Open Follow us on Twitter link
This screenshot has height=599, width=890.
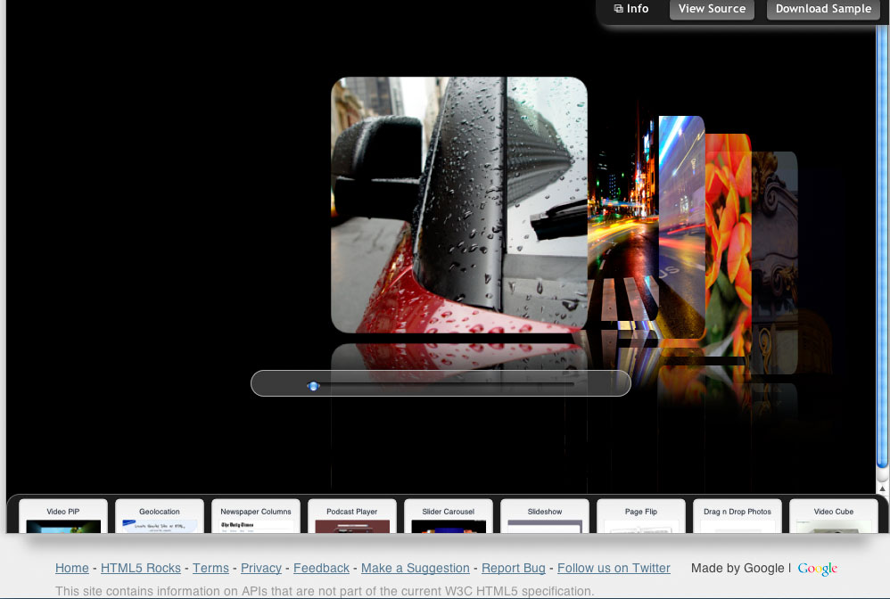coord(614,568)
